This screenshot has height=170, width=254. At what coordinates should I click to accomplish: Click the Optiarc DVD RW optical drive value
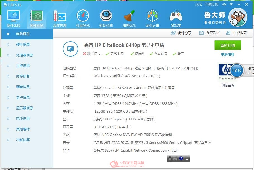(133, 135)
